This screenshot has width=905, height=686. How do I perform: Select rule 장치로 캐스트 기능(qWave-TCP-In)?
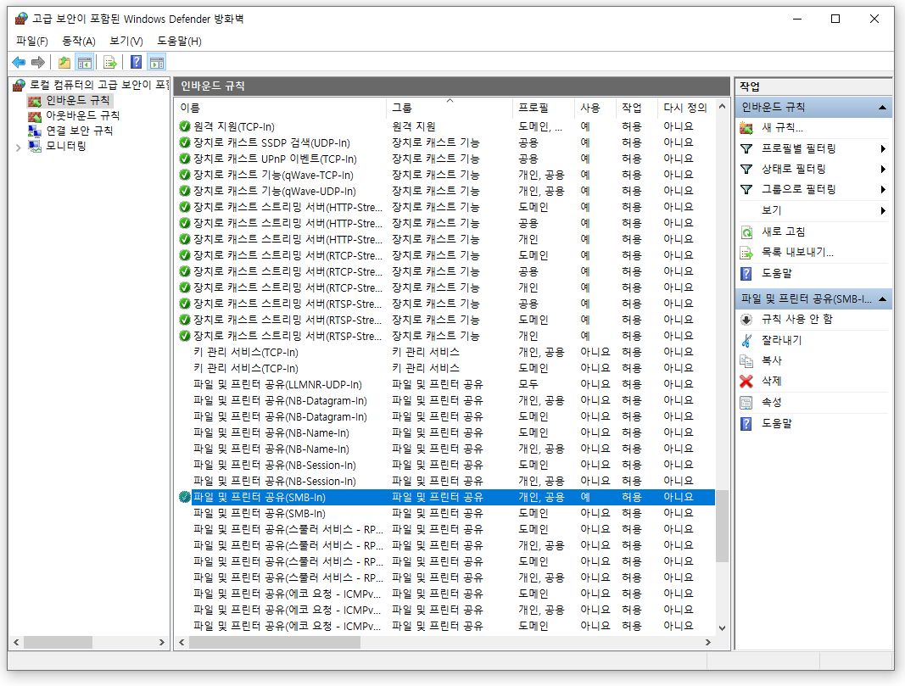[x=445, y=175]
